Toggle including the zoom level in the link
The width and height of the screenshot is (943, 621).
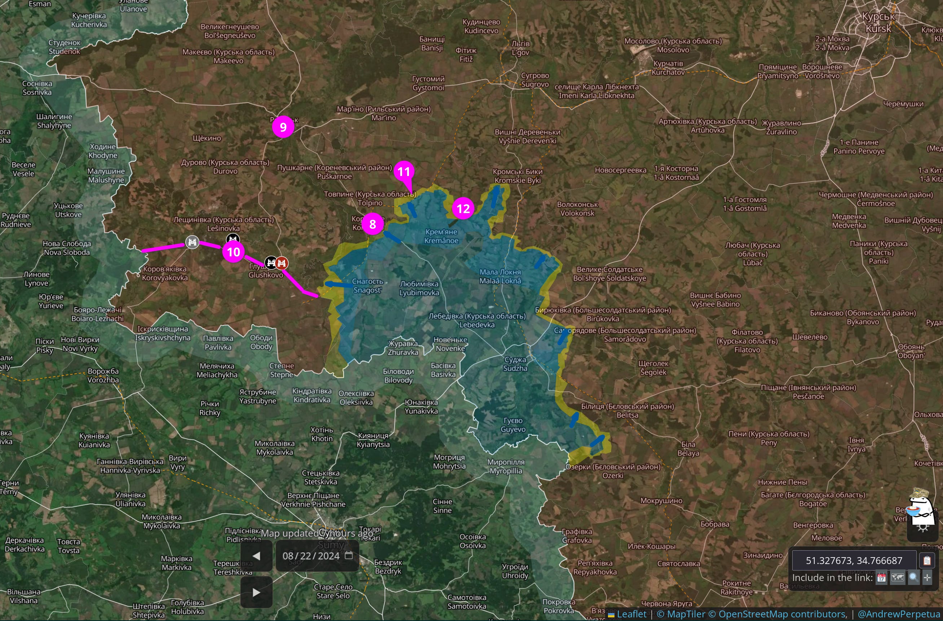click(x=913, y=578)
